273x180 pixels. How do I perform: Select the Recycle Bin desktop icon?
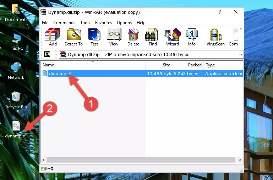[16, 100]
